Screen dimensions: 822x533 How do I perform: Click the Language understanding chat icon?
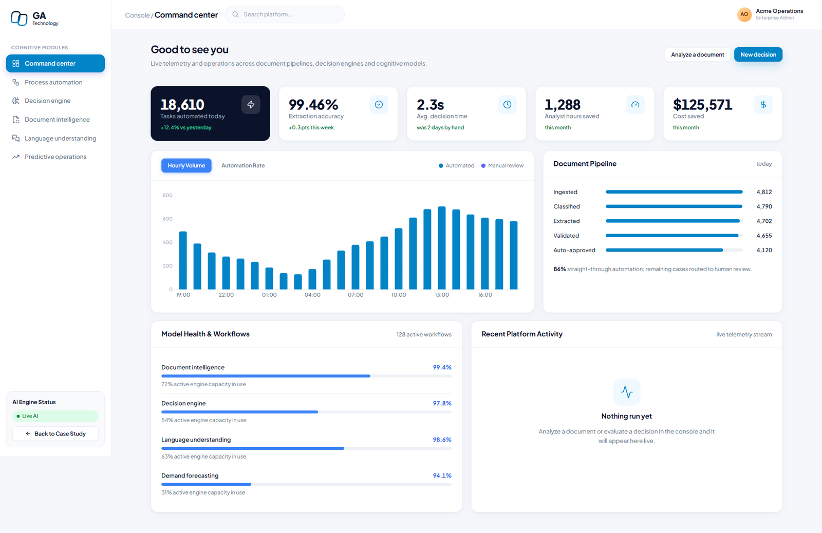coord(16,138)
